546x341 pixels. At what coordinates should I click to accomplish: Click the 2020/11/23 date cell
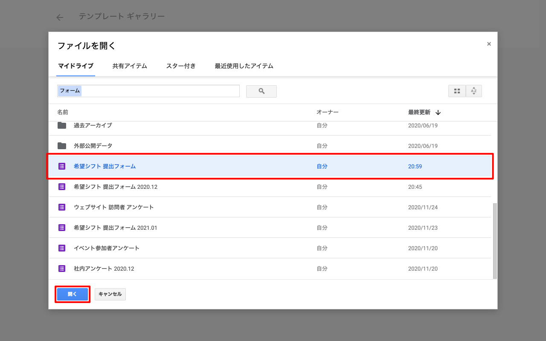point(423,228)
